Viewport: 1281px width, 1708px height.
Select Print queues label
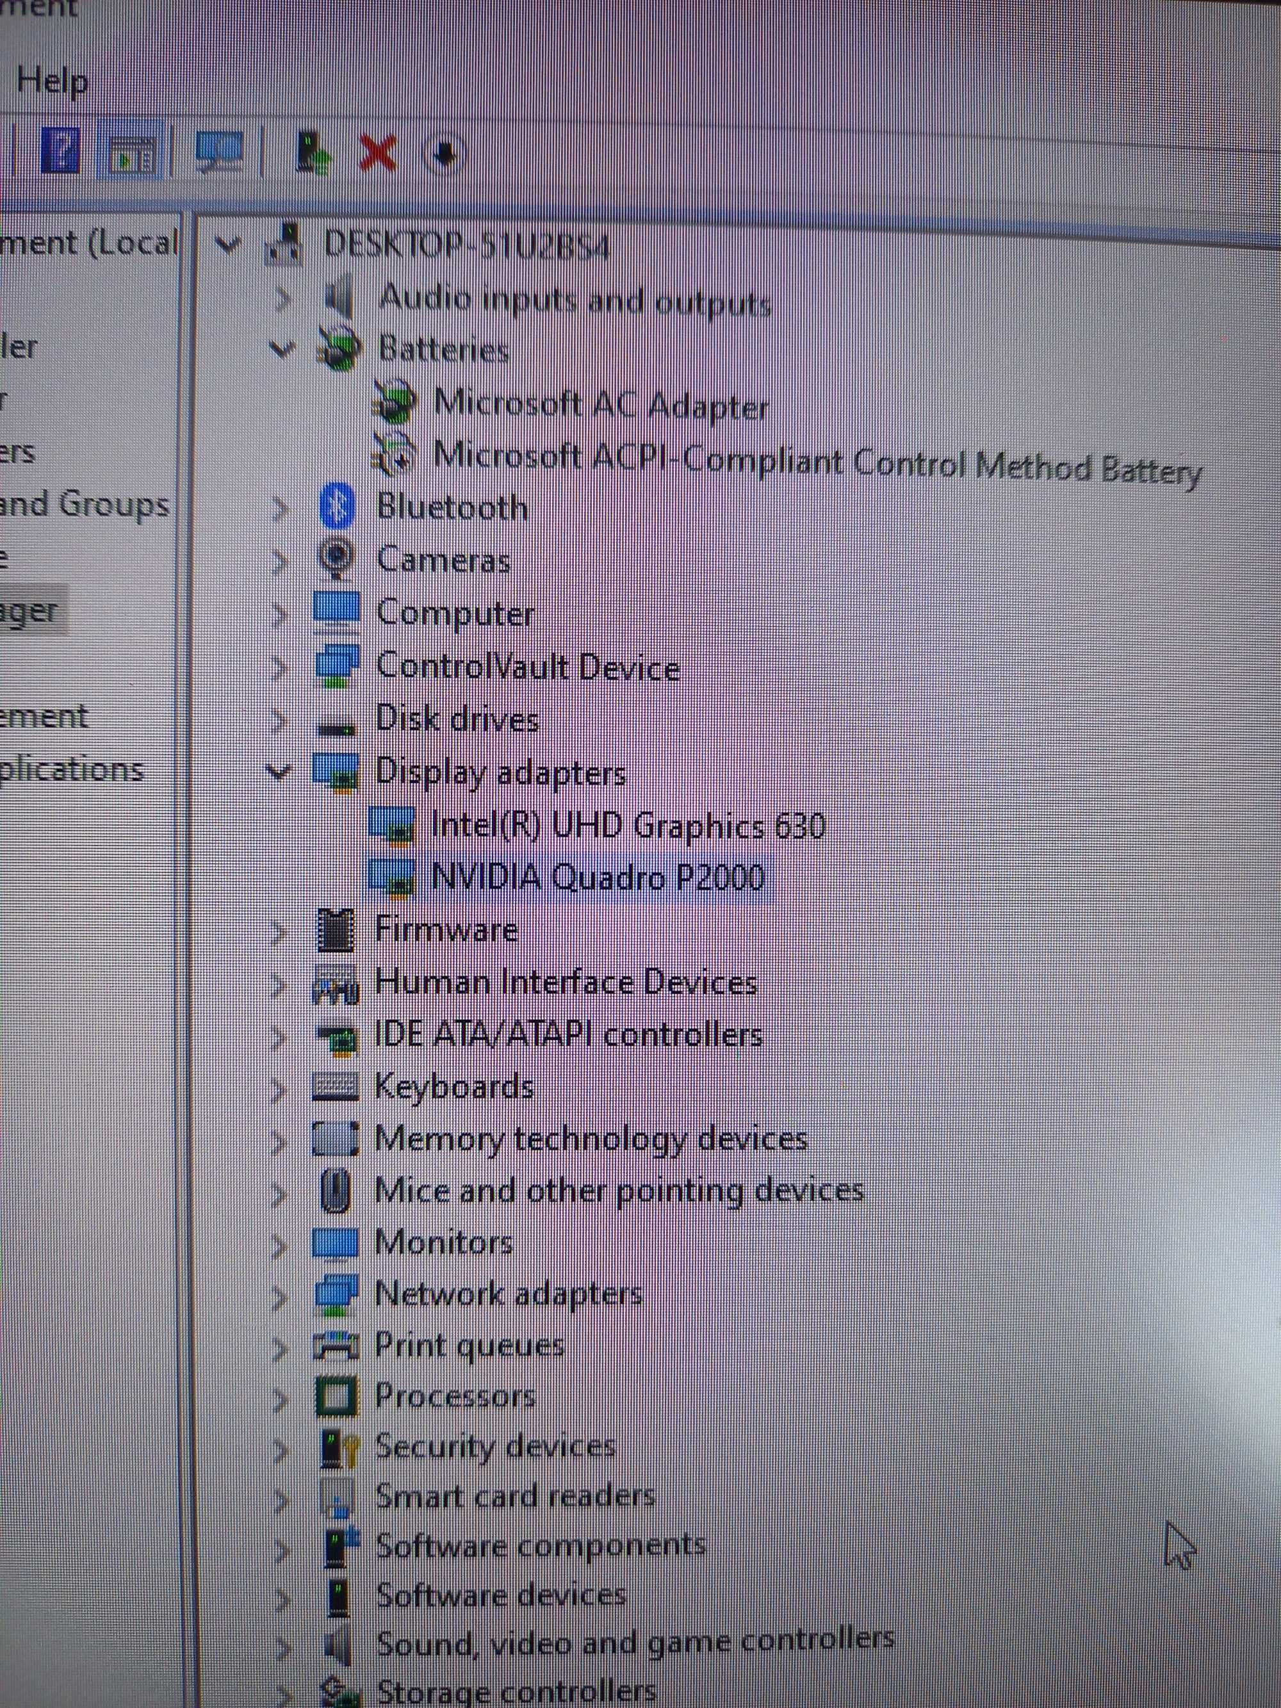469,1347
